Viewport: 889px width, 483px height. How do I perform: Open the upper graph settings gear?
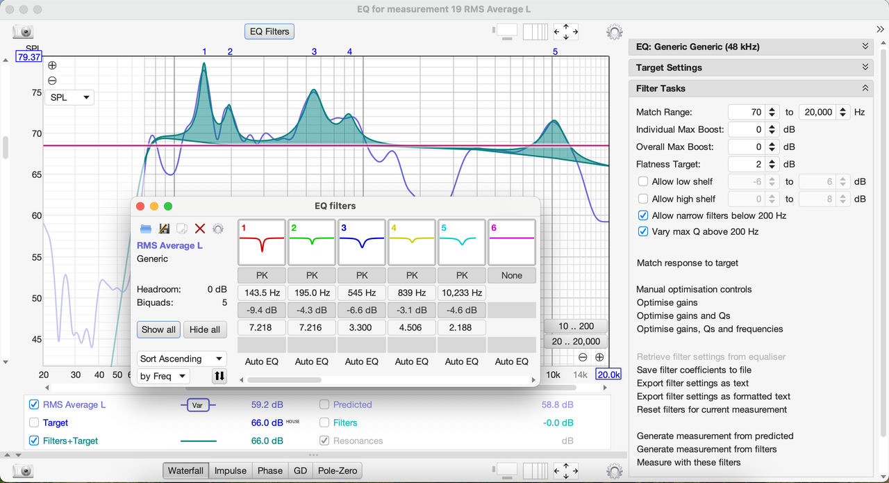(x=614, y=32)
